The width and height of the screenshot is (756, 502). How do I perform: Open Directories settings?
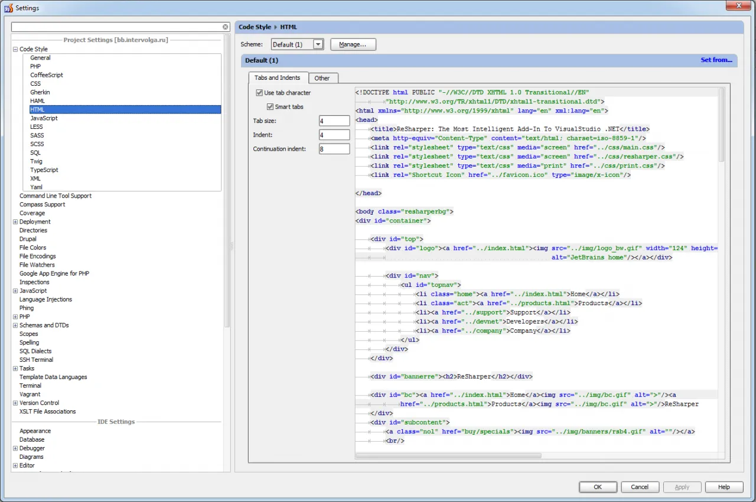pyautogui.click(x=33, y=231)
